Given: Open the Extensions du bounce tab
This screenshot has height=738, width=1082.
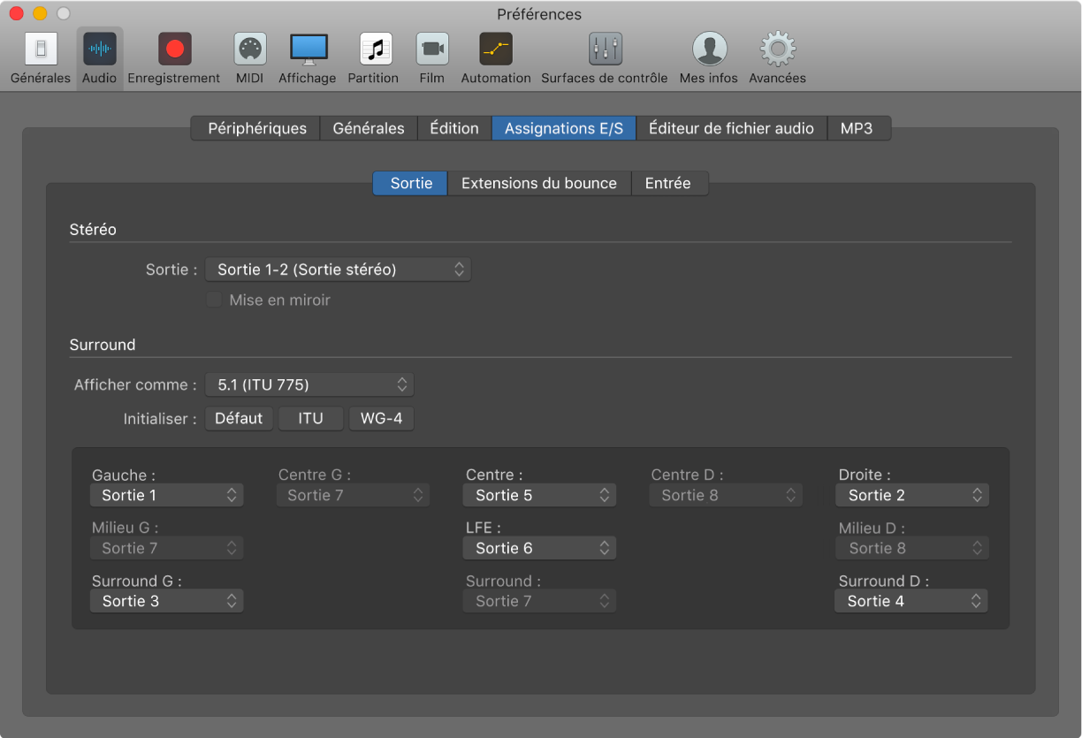Looking at the screenshot, I should pos(539,183).
